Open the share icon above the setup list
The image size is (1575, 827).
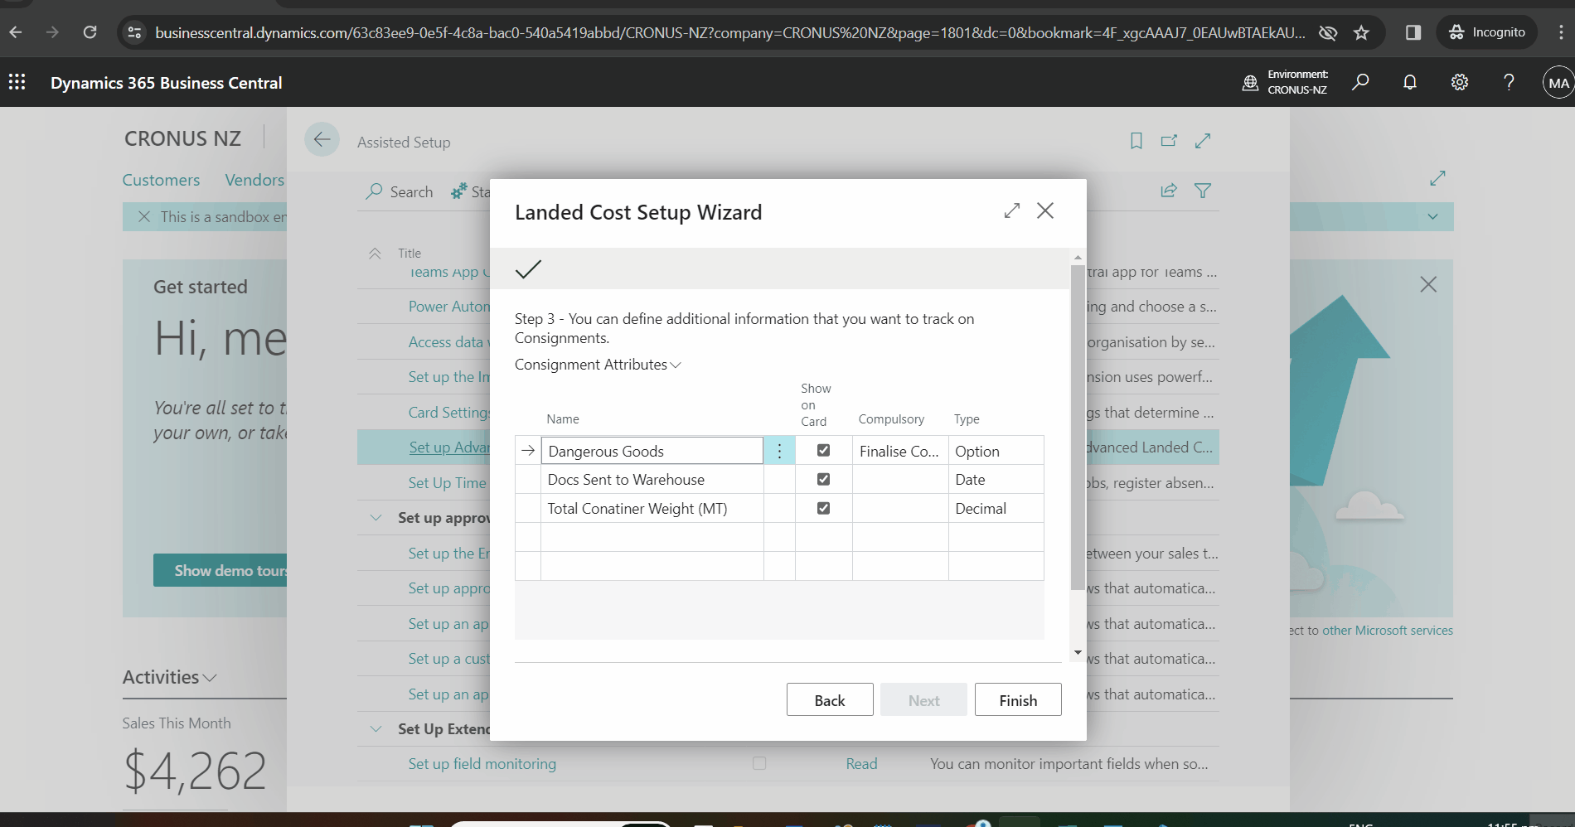pos(1169,191)
